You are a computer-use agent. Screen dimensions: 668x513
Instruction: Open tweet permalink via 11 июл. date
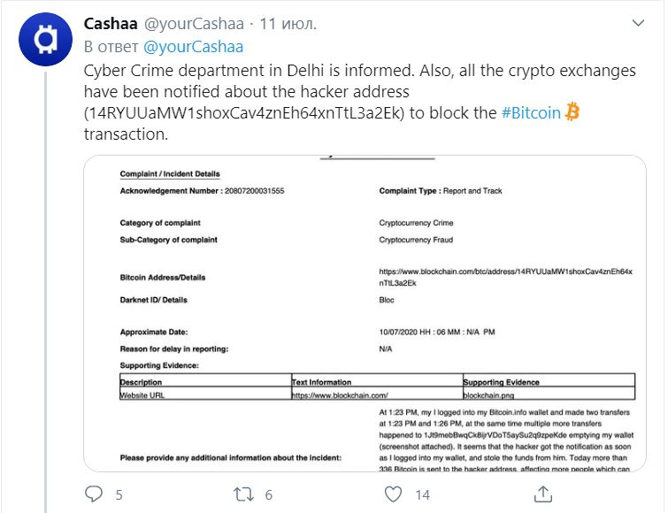(288, 24)
